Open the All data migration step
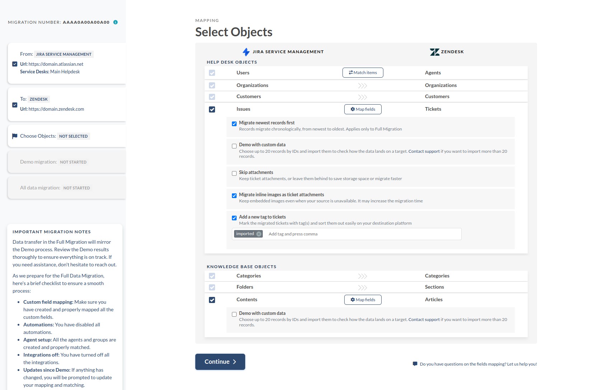Image resolution: width=597 pixels, height=390 pixels. point(67,188)
